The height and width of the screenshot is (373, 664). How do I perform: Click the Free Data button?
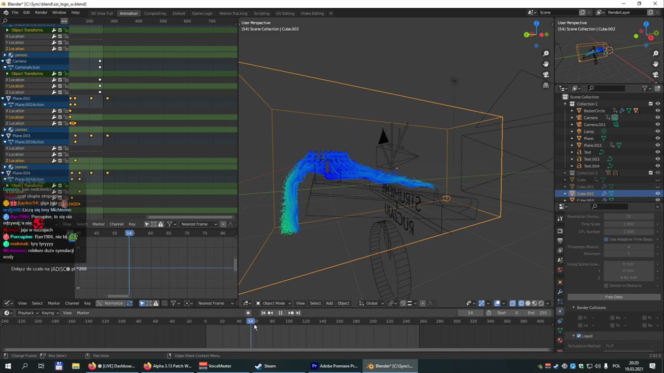pos(614,297)
